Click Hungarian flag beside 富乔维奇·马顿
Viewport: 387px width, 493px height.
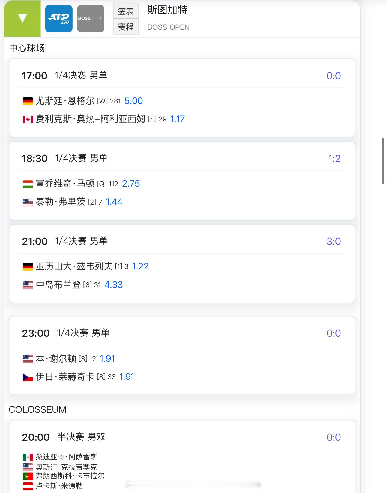(28, 184)
